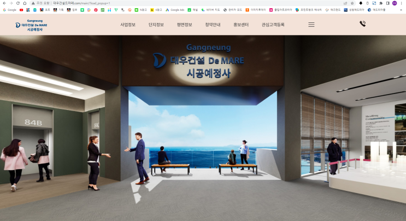Screen dimensions: 406x221
Task: Click the black download extension icon
Action: click(x=361, y=3)
